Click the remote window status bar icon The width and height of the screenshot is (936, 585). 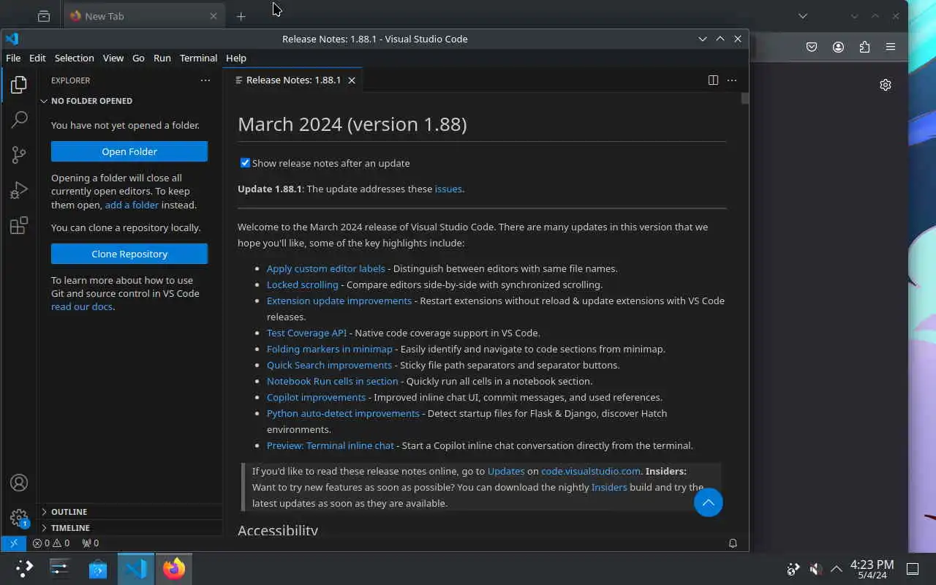point(14,543)
